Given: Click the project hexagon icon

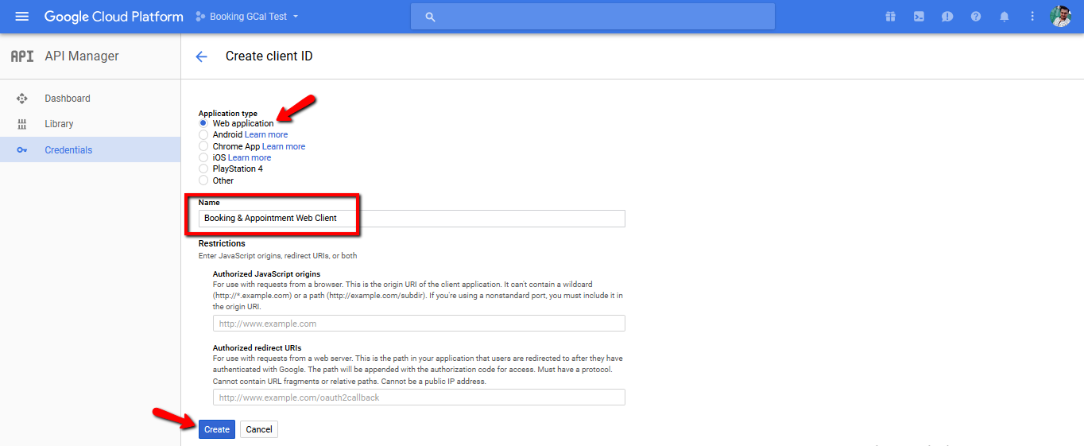Looking at the screenshot, I should (x=200, y=17).
